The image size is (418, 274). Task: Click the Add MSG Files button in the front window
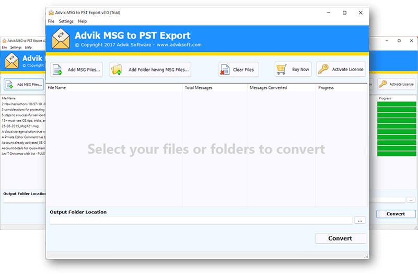point(76,70)
